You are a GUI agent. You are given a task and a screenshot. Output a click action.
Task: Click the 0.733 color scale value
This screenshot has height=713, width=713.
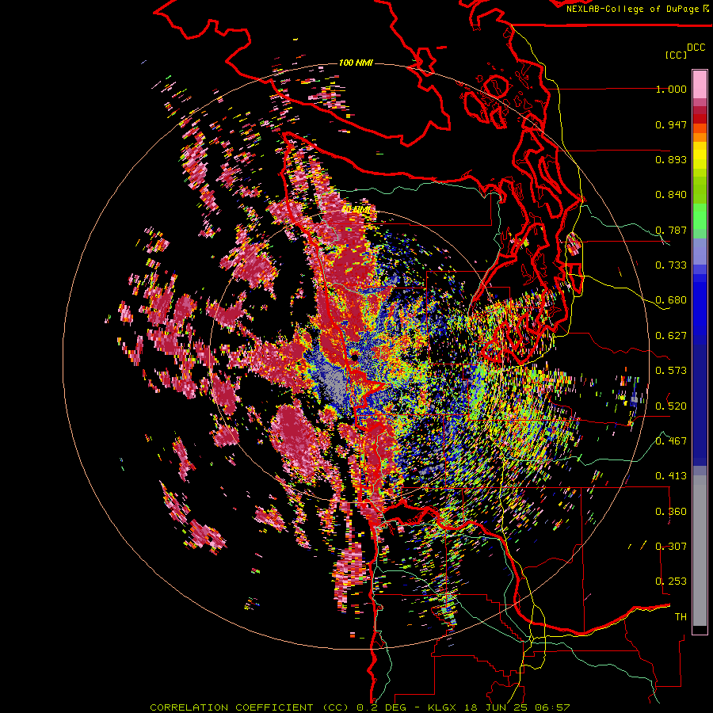pos(671,265)
